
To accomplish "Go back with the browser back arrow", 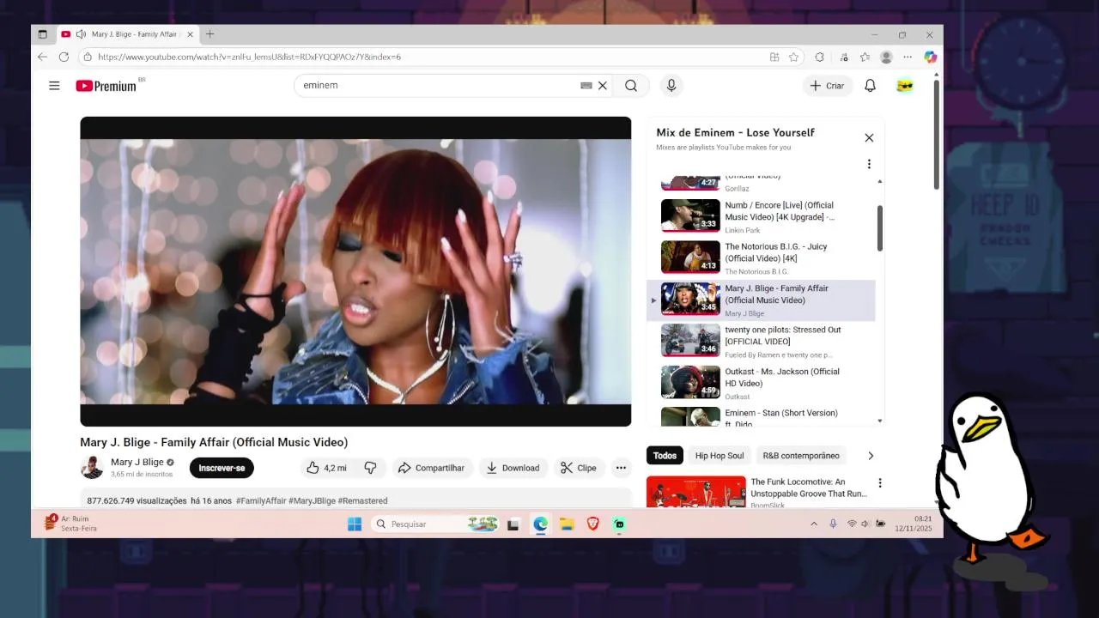I will pyautogui.click(x=43, y=57).
